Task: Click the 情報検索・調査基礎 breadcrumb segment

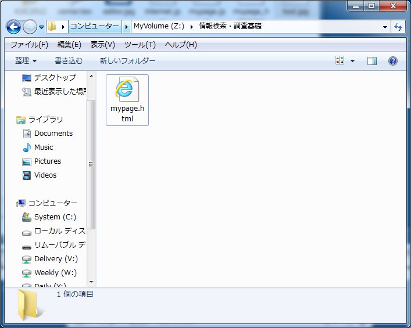Action: click(x=230, y=26)
